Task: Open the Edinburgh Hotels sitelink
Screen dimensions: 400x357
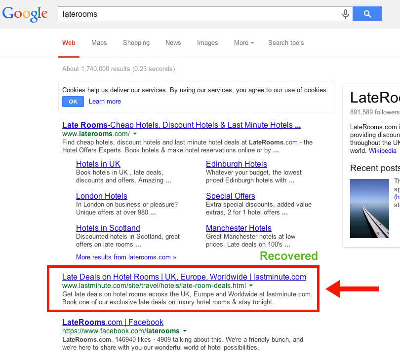Action: pyautogui.click(x=237, y=164)
